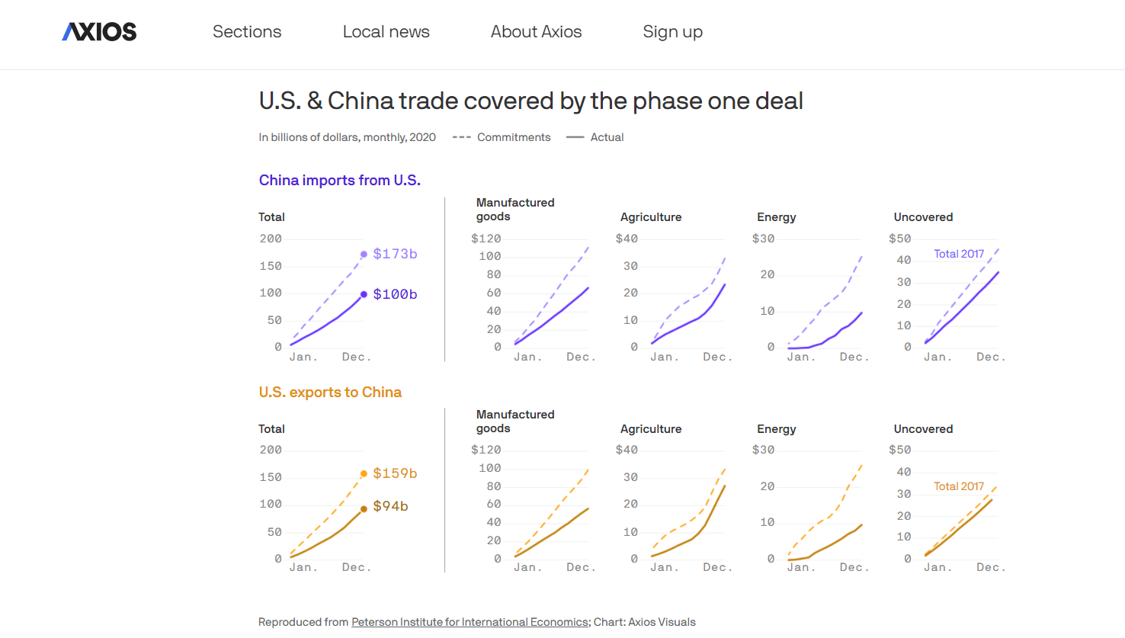Click the purple Total 2017 label
1125x638 pixels.
click(x=959, y=254)
